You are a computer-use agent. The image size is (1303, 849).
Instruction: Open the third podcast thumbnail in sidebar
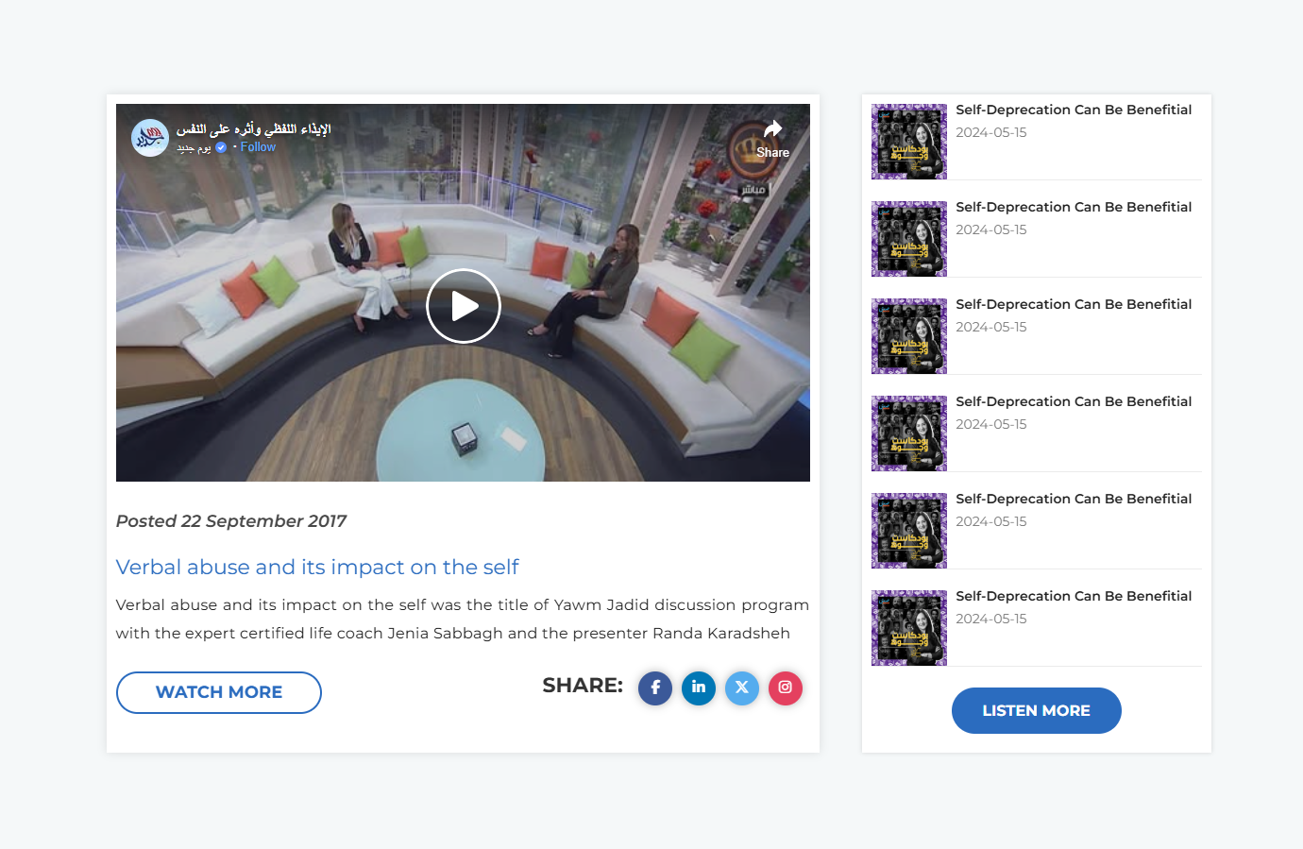(909, 336)
